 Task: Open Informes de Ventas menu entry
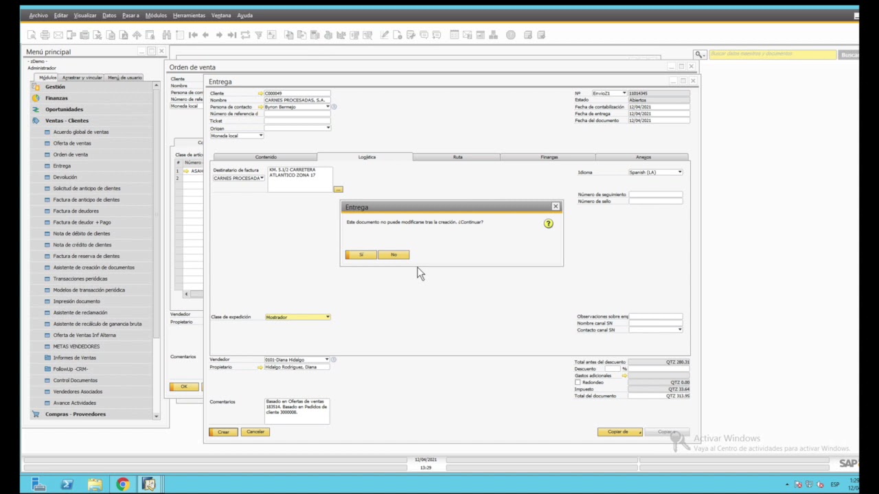75,357
